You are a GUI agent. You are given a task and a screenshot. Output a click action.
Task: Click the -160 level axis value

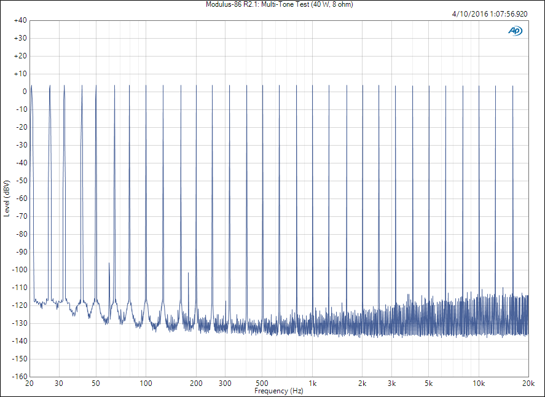point(20,376)
